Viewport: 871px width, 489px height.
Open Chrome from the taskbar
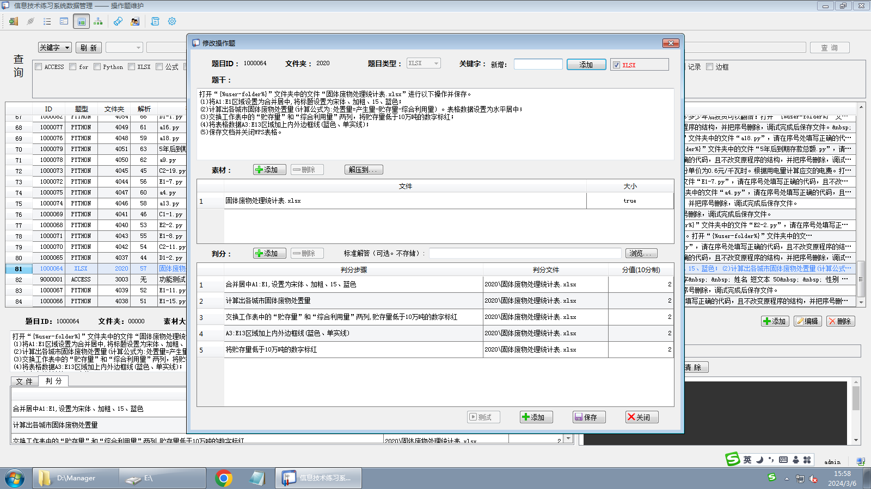click(223, 478)
